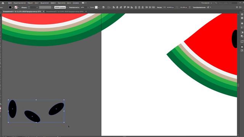The height and width of the screenshot is (137, 244).
Task: Click the stroke swatch with red slash
Action: 16,7
